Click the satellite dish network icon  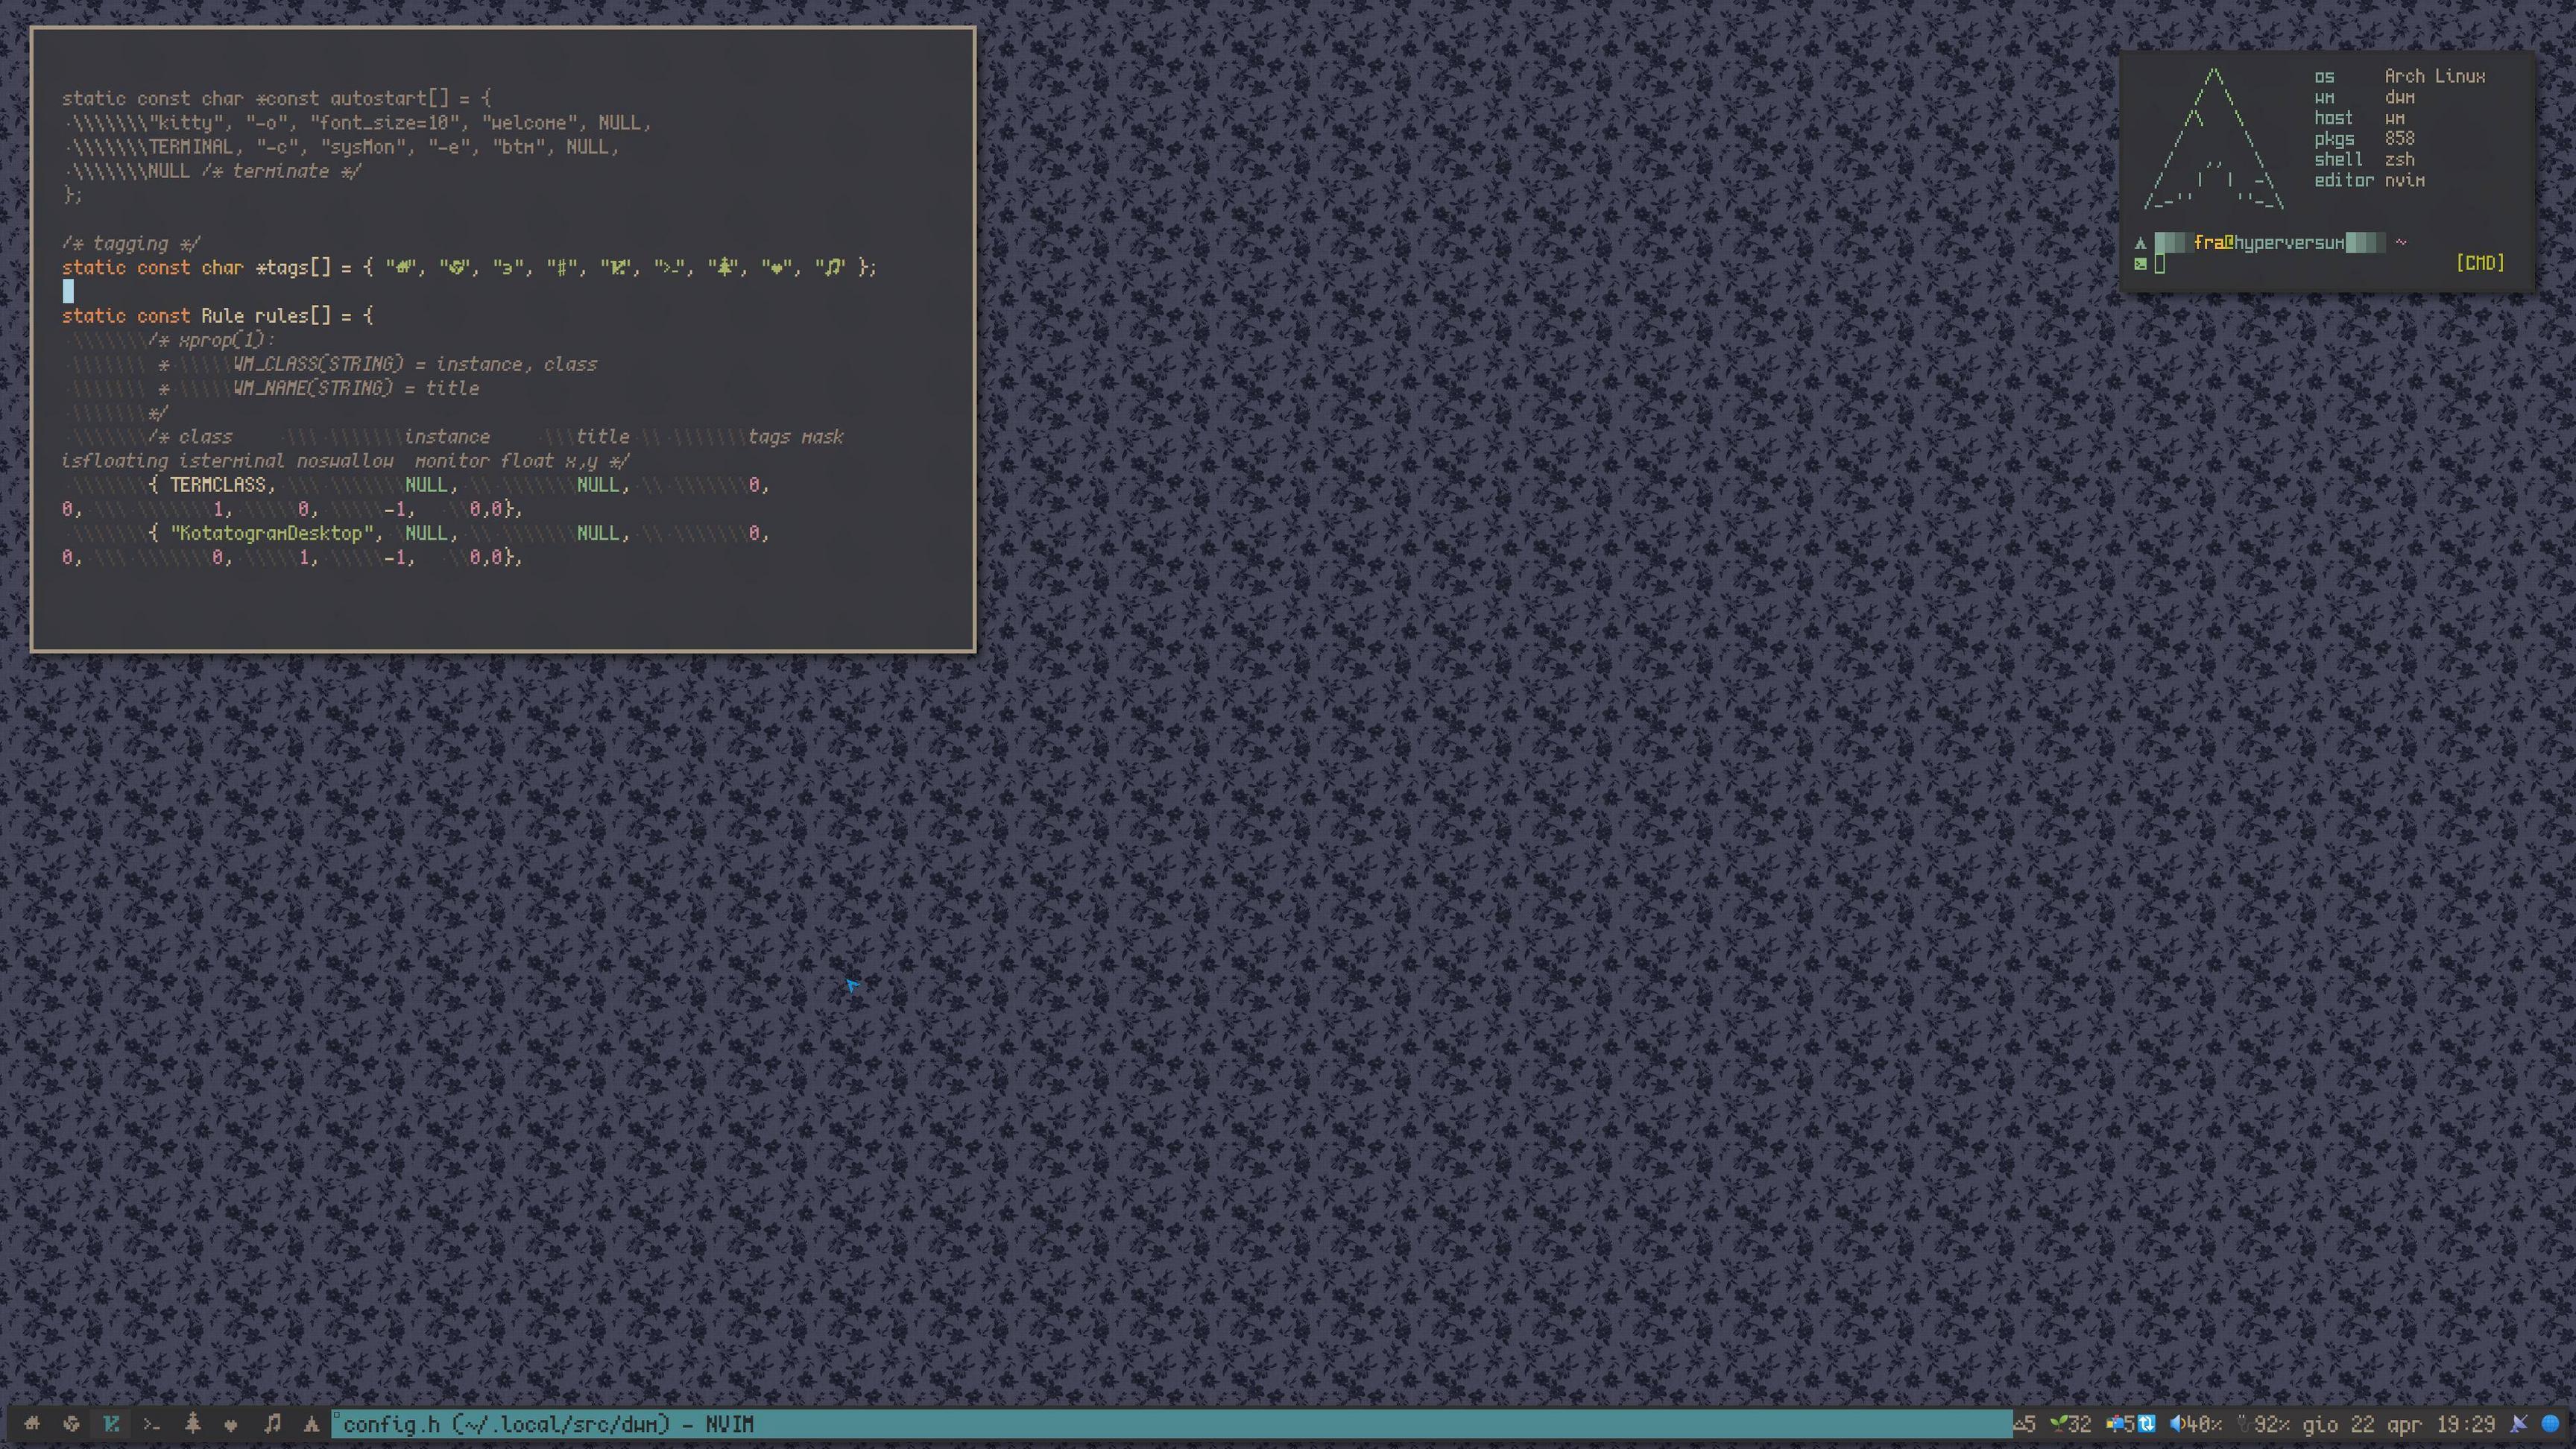pos(2518,1424)
